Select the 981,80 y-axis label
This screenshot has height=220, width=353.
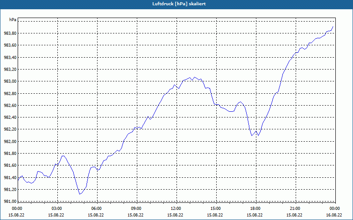click(10, 153)
